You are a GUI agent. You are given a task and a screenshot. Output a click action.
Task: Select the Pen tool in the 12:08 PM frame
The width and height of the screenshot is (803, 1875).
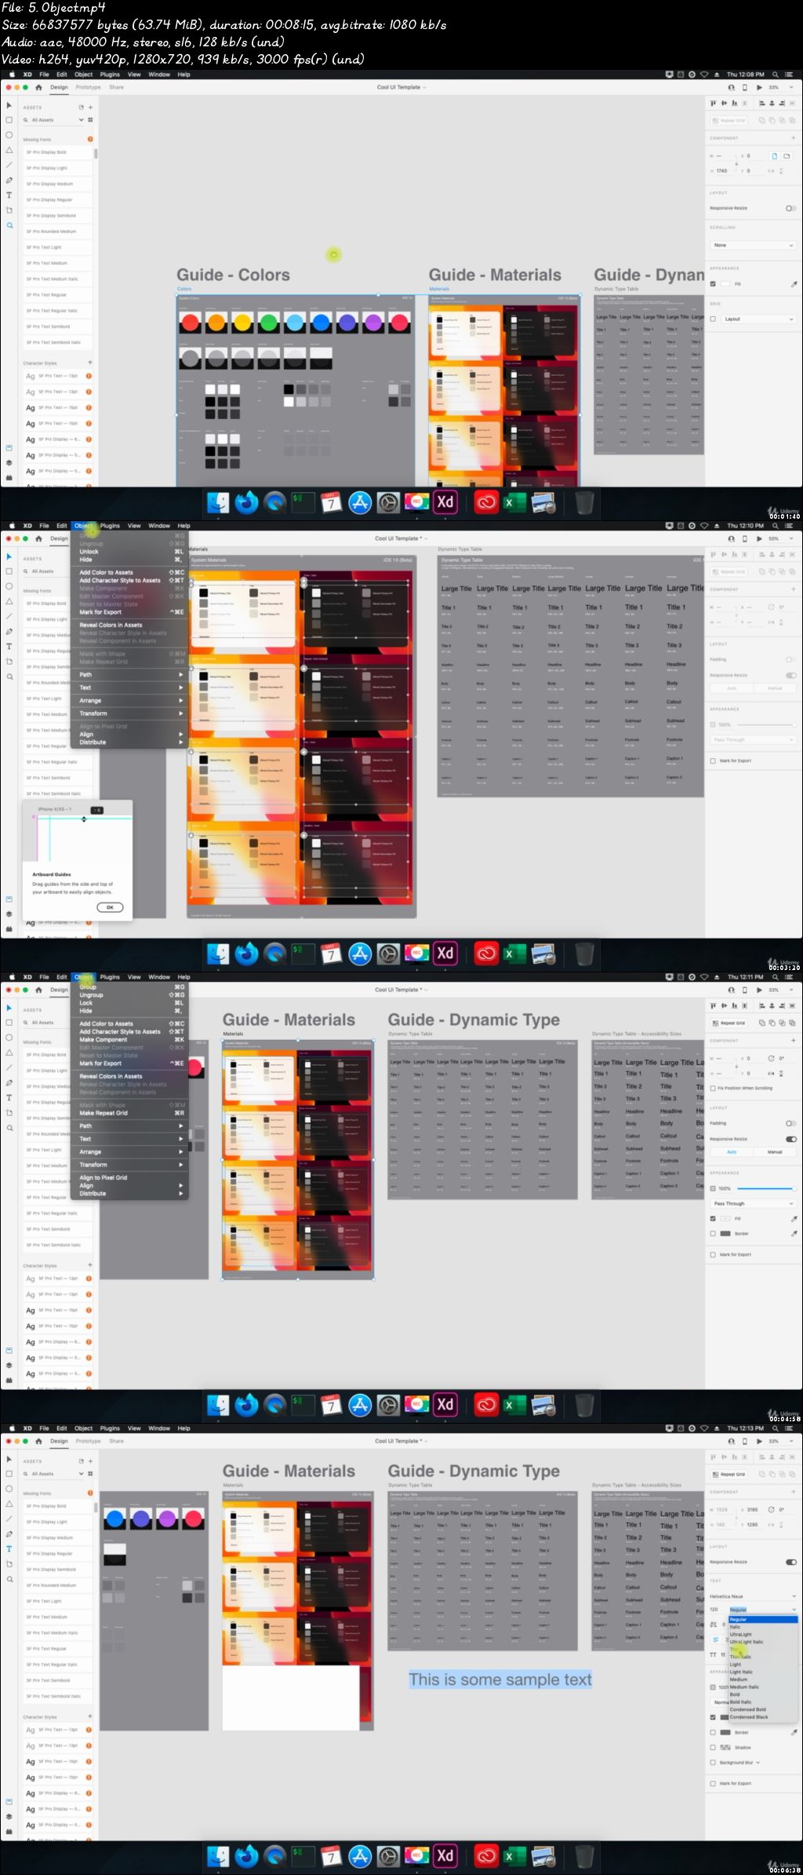[x=9, y=180]
